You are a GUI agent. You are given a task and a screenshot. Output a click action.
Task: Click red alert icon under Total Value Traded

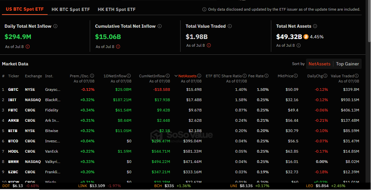click(x=209, y=45)
